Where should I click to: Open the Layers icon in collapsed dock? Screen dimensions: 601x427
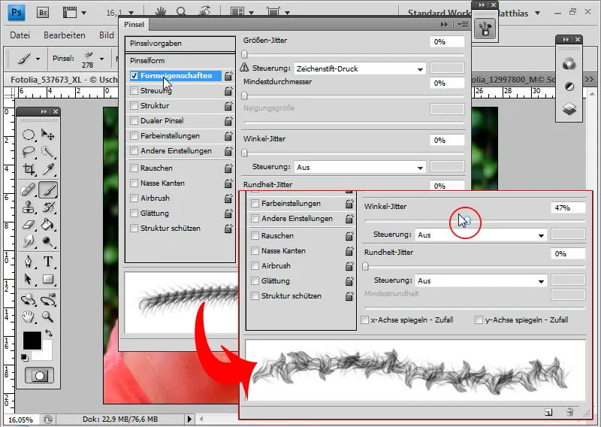569,109
